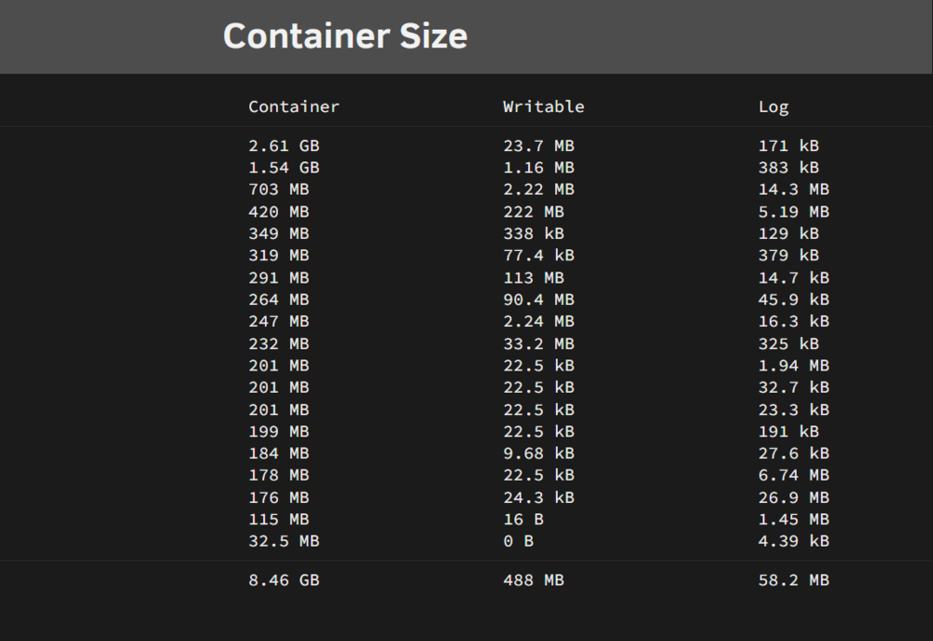
Task: Click the 90.4 MB writable cell
Action: point(538,300)
